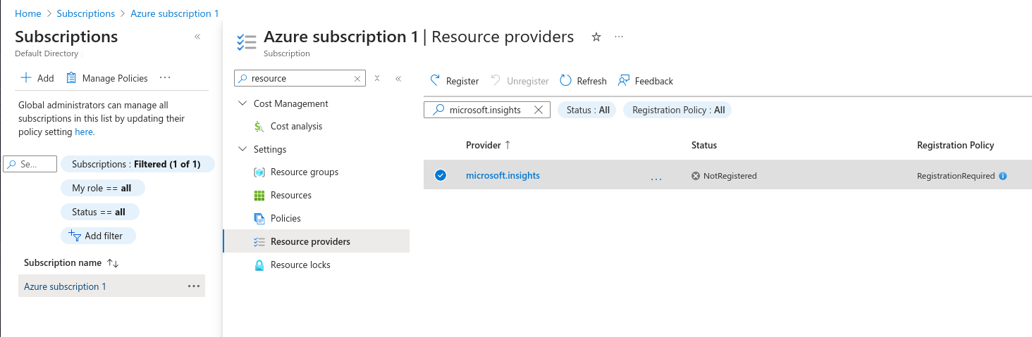
Task: Go to Subscriptions in the breadcrumb
Action: pos(85,13)
